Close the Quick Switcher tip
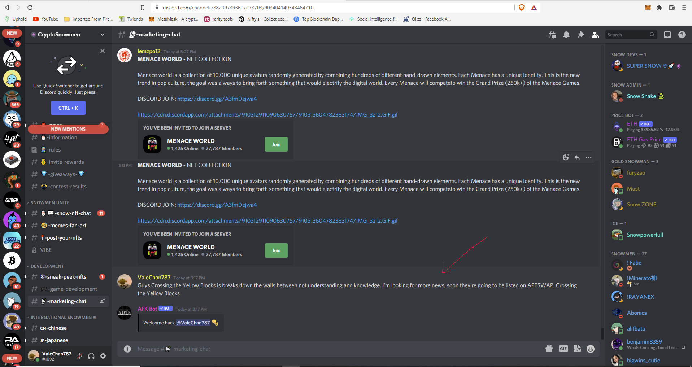 pos(103,51)
